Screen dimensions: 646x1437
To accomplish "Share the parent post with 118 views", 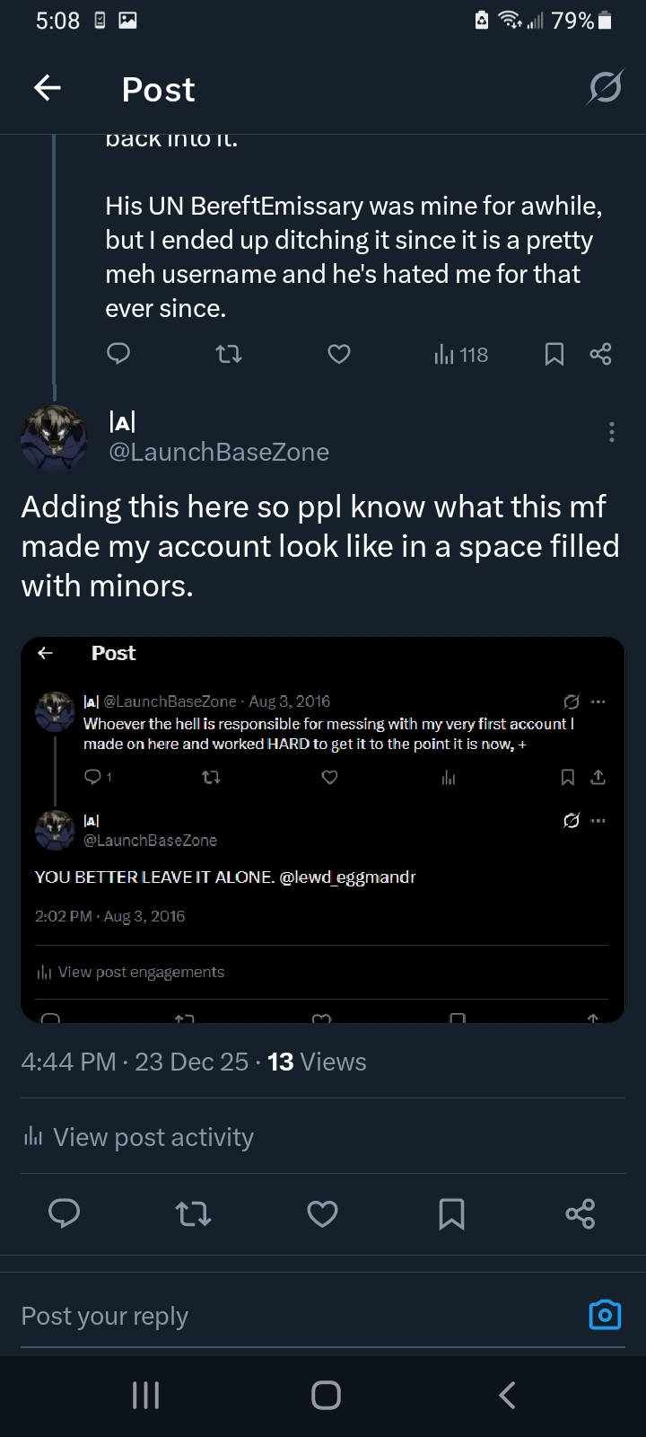I will point(600,355).
